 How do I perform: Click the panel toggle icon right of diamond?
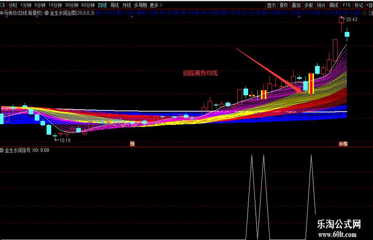[x=370, y=13]
